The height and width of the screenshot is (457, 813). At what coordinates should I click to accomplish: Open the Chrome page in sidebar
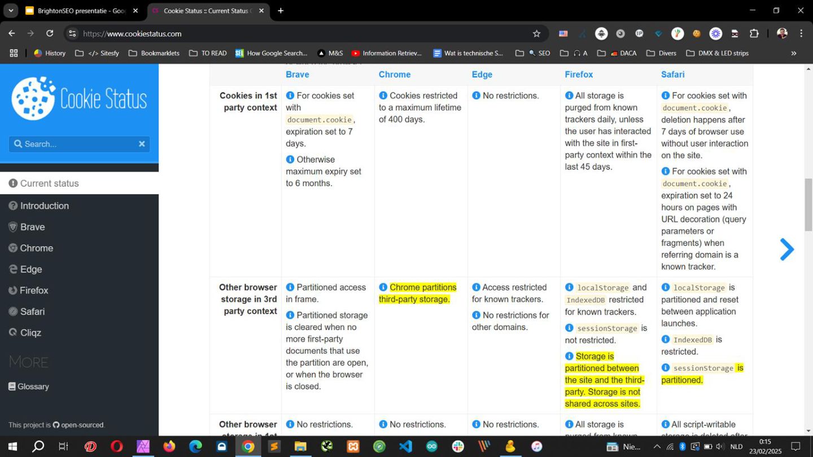79,248
